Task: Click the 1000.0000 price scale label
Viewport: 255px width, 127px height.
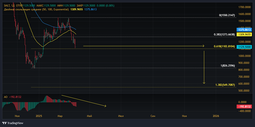Action: 245,56
